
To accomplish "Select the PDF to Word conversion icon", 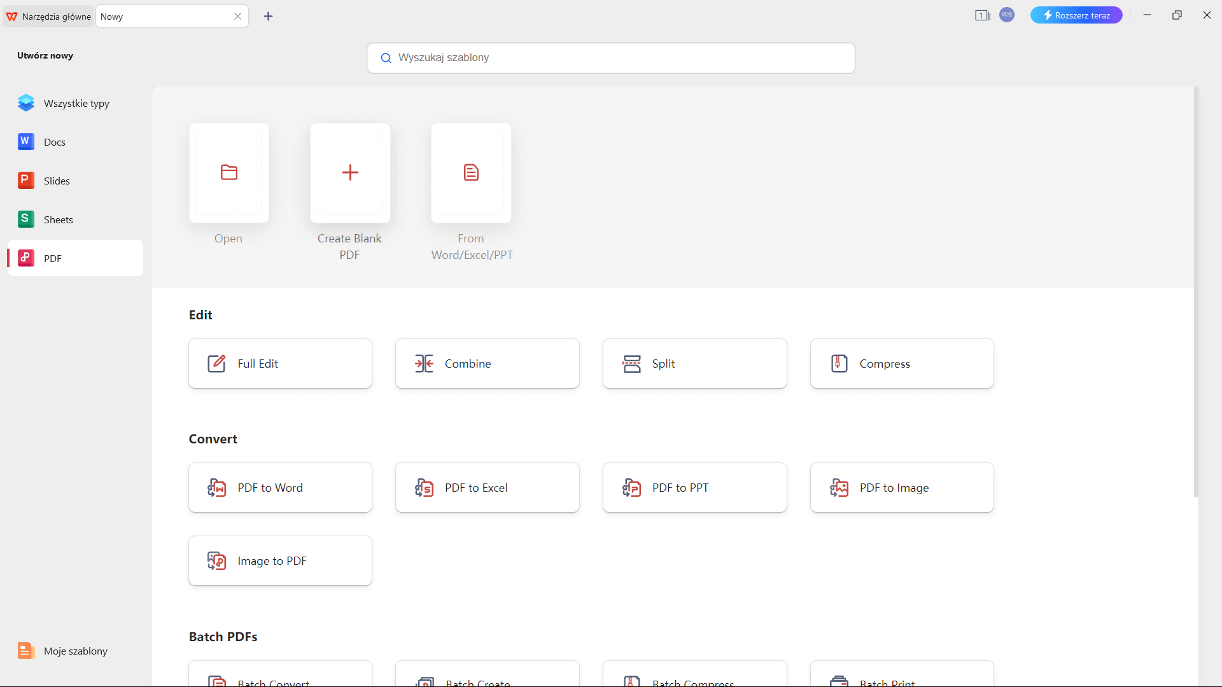I will pos(216,487).
